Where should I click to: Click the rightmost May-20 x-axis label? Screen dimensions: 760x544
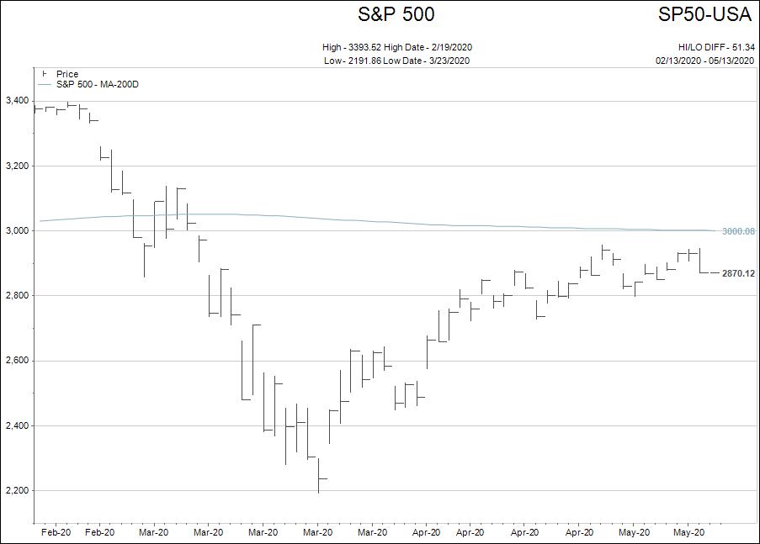pyautogui.click(x=688, y=532)
